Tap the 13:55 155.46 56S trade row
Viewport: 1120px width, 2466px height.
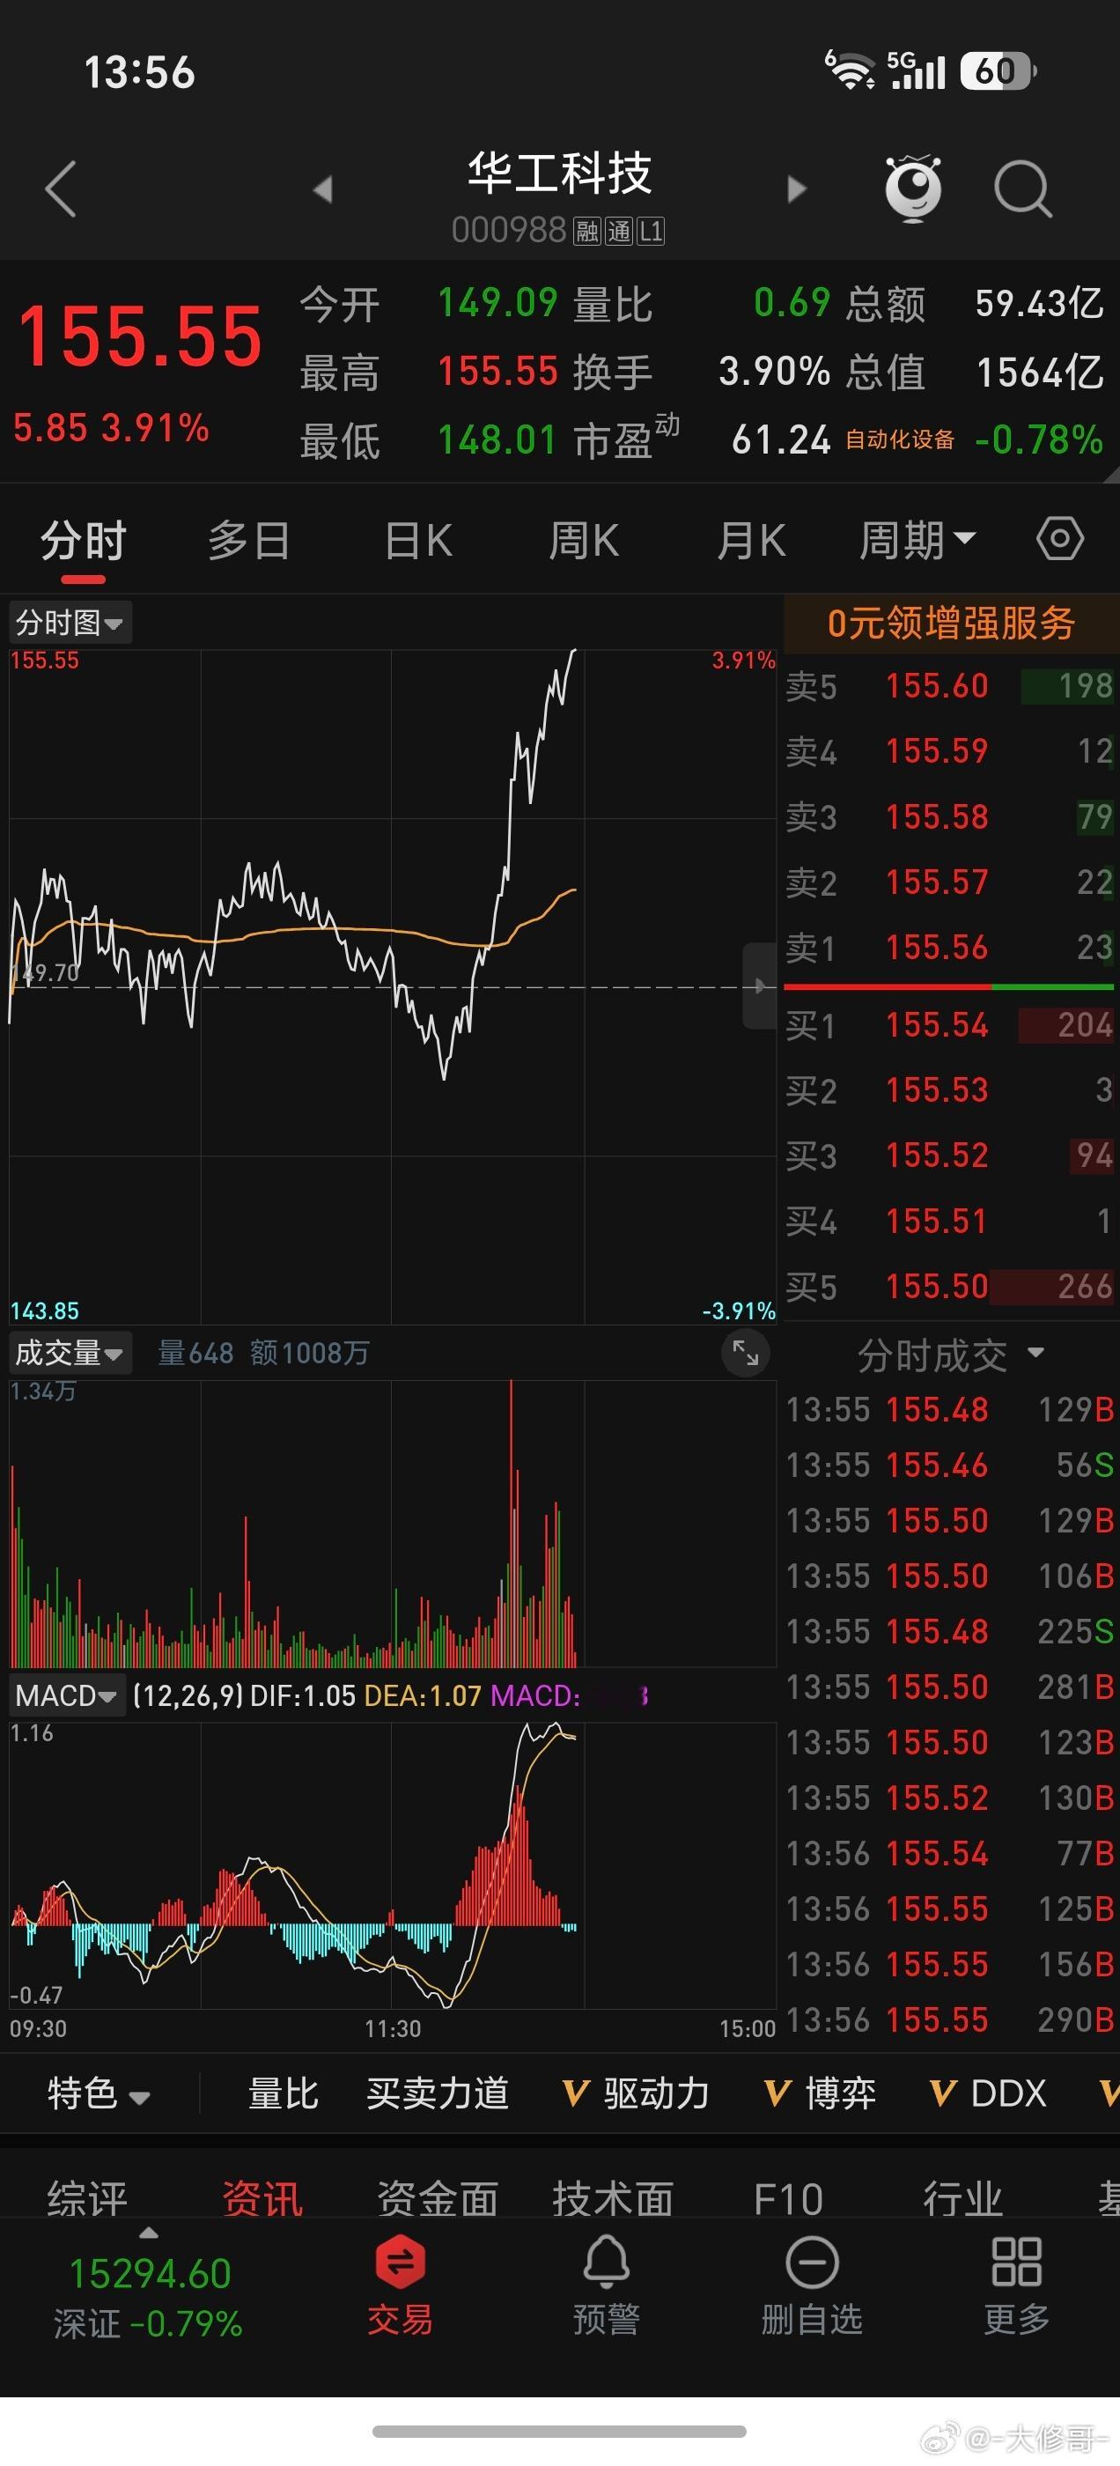[x=949, y=1465]
